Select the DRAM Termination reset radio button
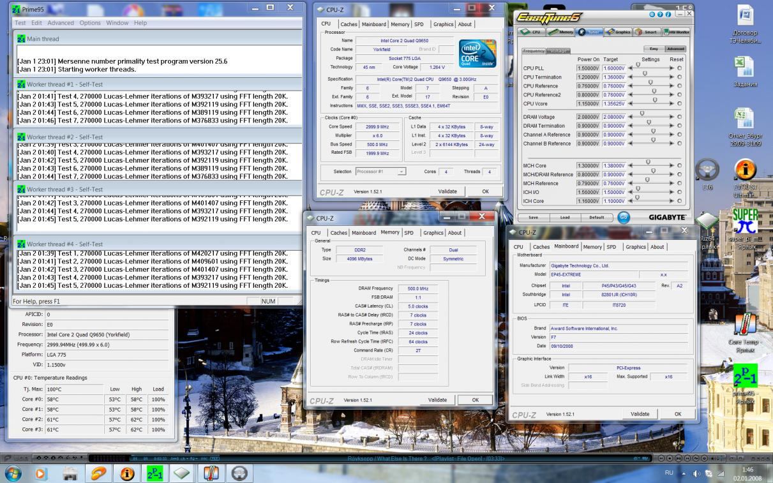The height and width of the screenshot is (483, 773). click(x=679, y=126)
